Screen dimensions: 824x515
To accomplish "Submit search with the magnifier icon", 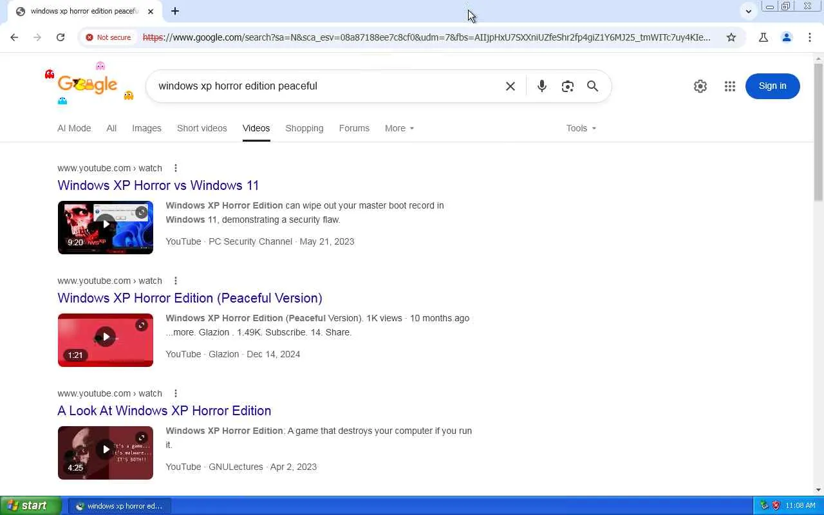I will [593, 86].
